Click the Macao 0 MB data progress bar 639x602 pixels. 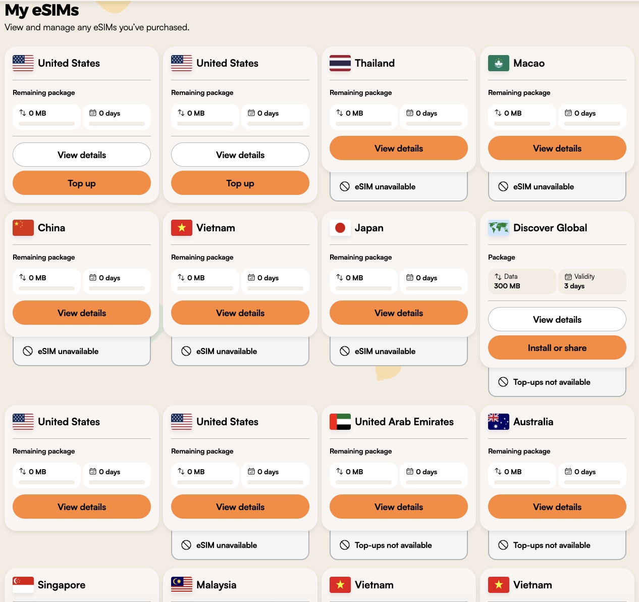(x=522, y=124)
